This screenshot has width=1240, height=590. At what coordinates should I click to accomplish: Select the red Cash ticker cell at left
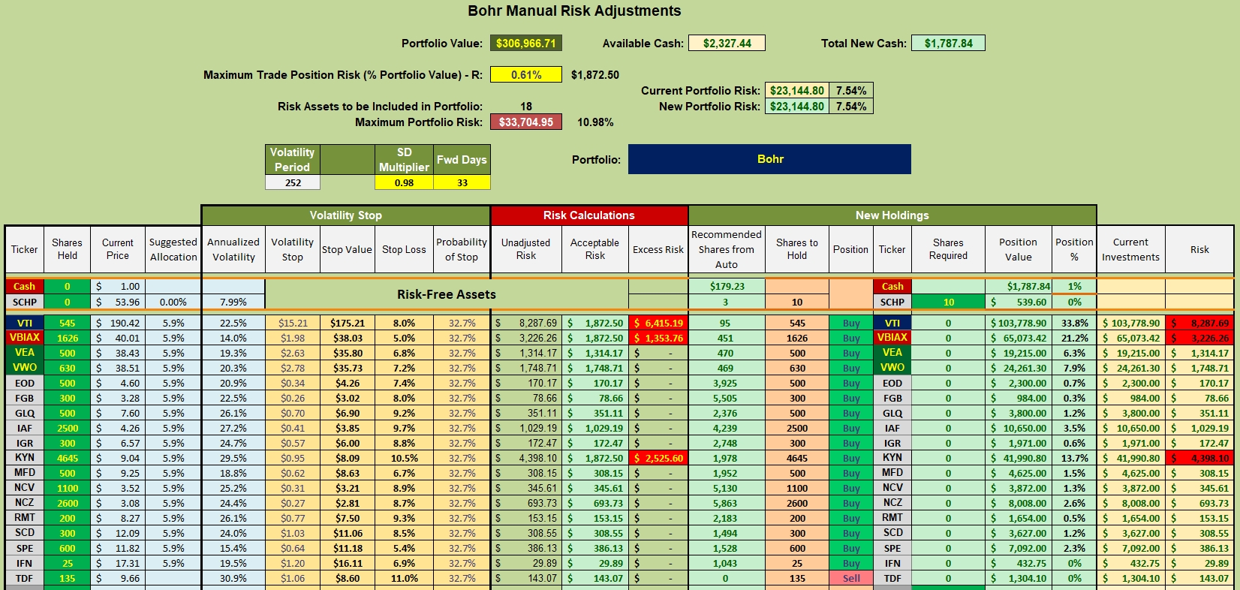[x=25, y=286]
